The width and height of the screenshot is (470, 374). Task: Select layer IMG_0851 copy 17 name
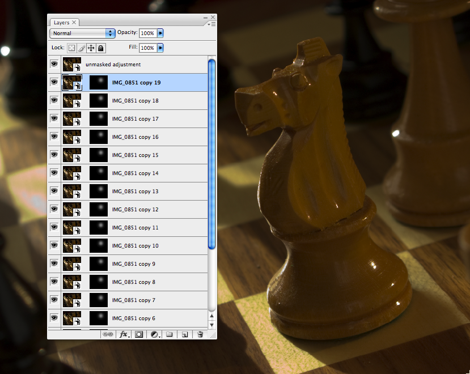[135, 118]
